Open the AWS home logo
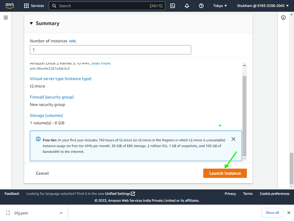This screenshot has height=221, width=294. (x=10, y=6)
